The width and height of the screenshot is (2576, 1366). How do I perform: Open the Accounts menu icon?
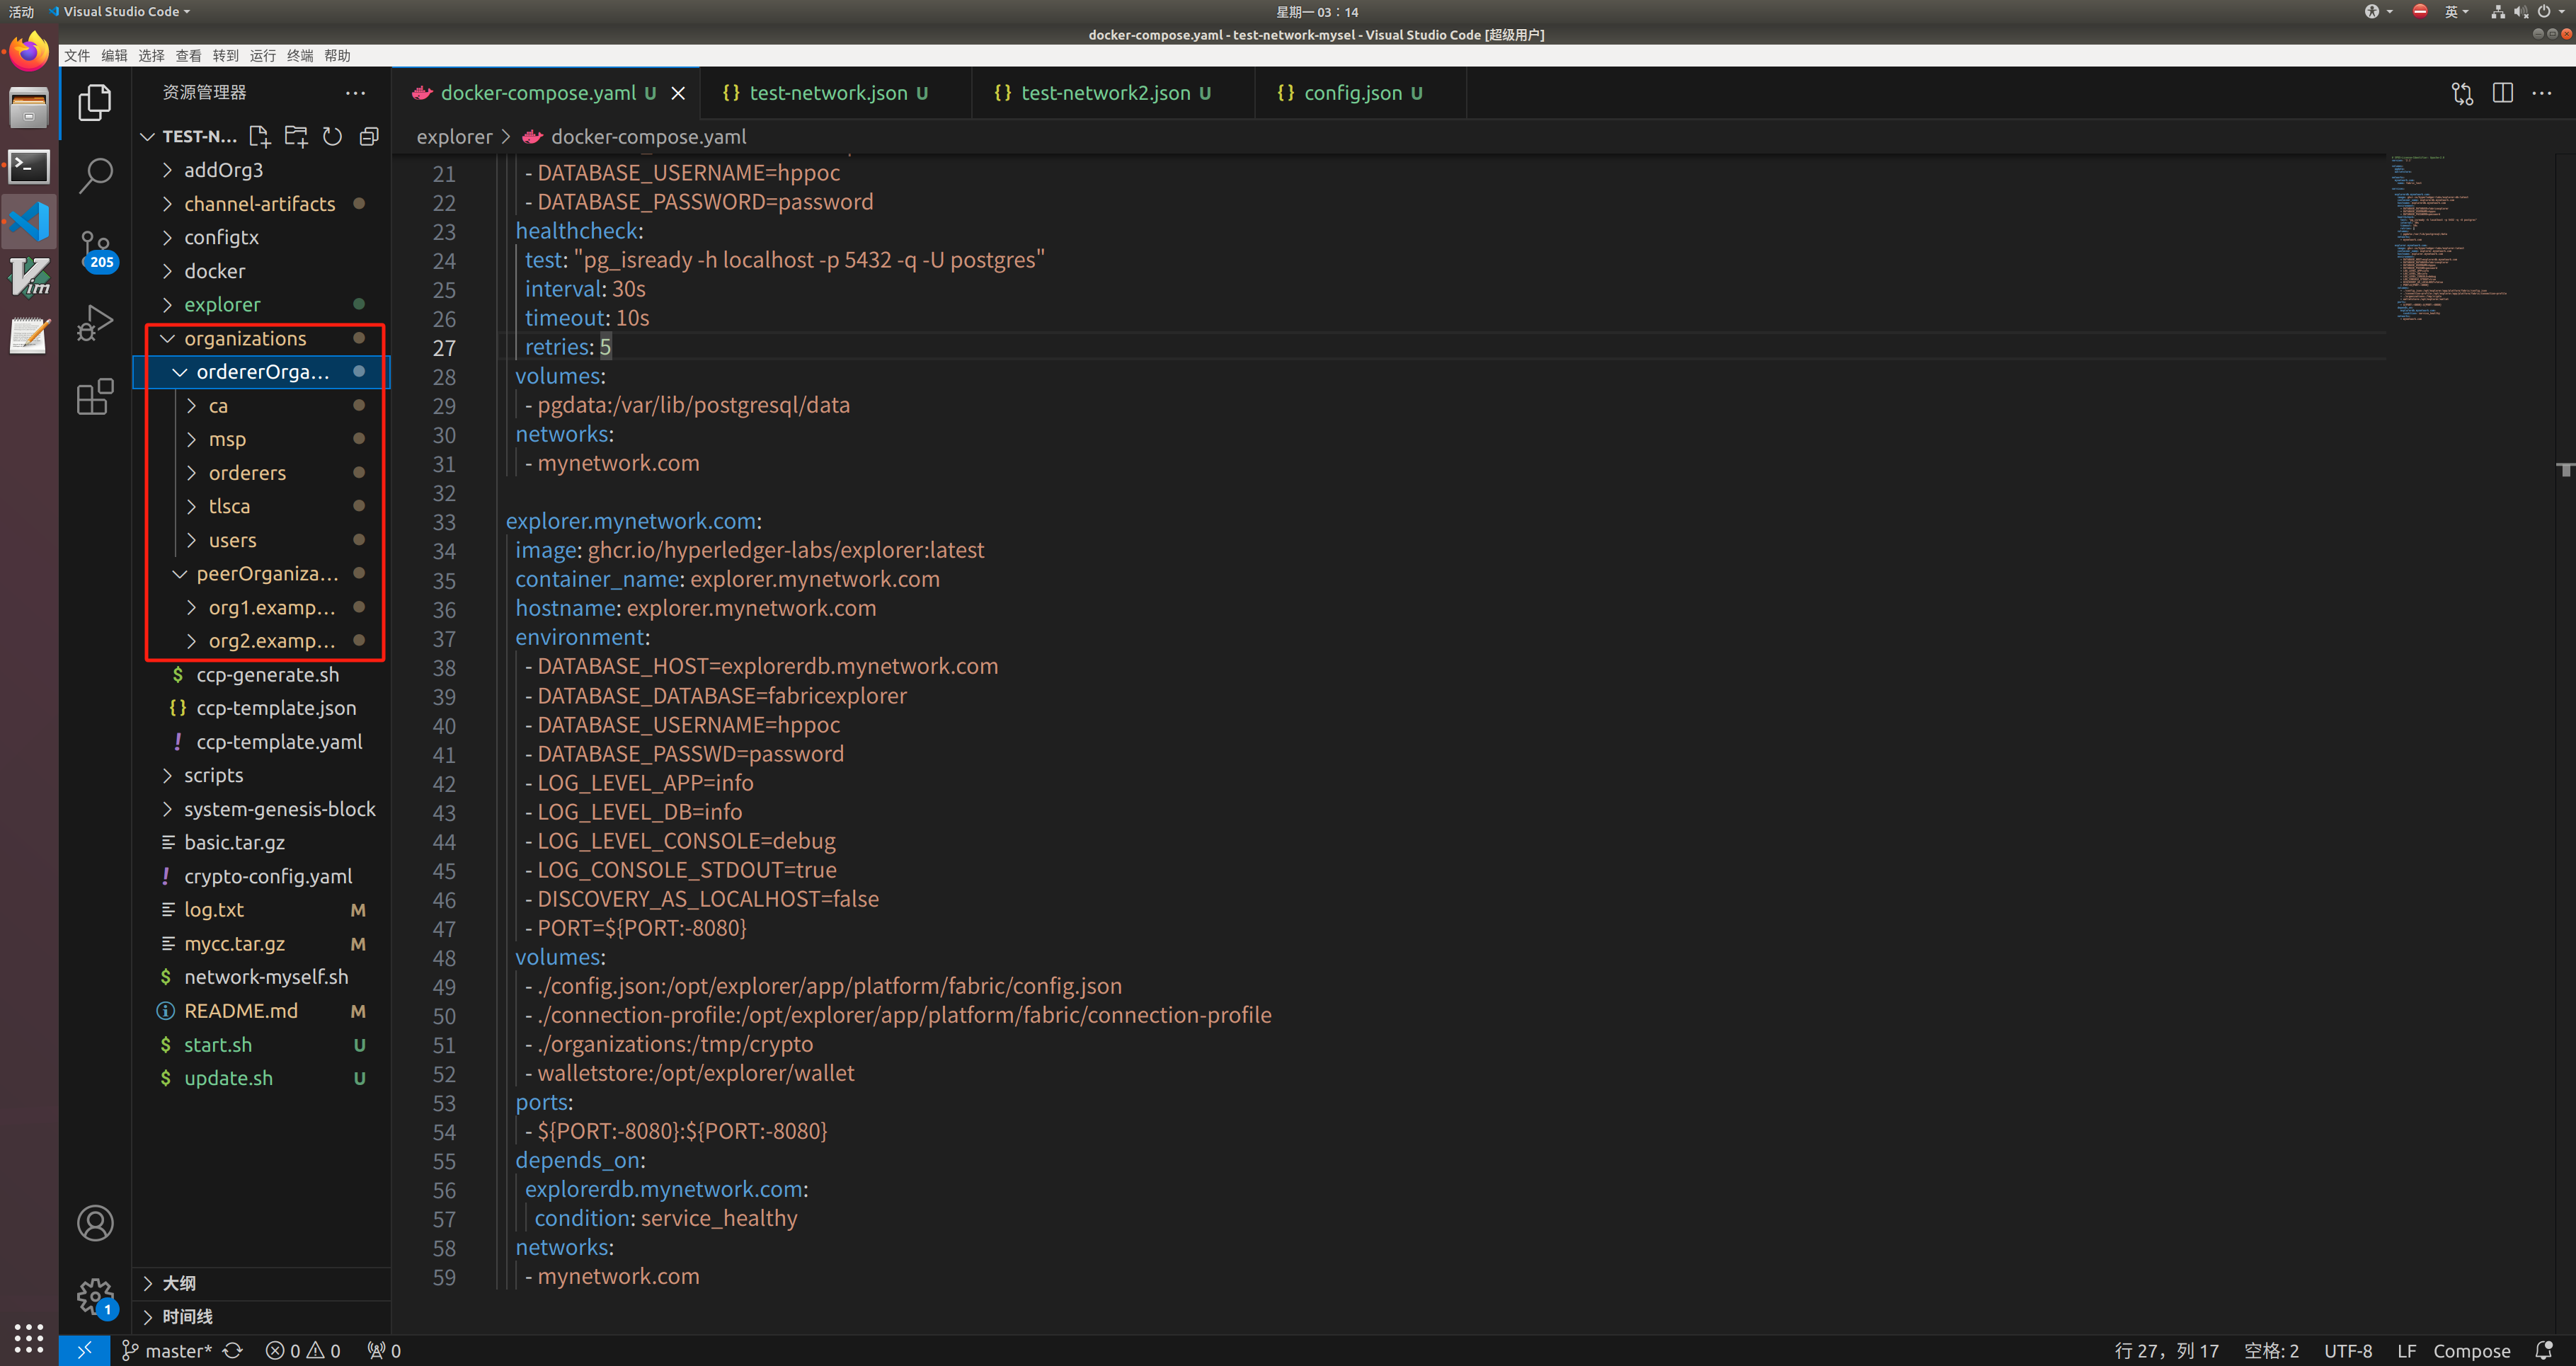click(x=95, y=1223)
